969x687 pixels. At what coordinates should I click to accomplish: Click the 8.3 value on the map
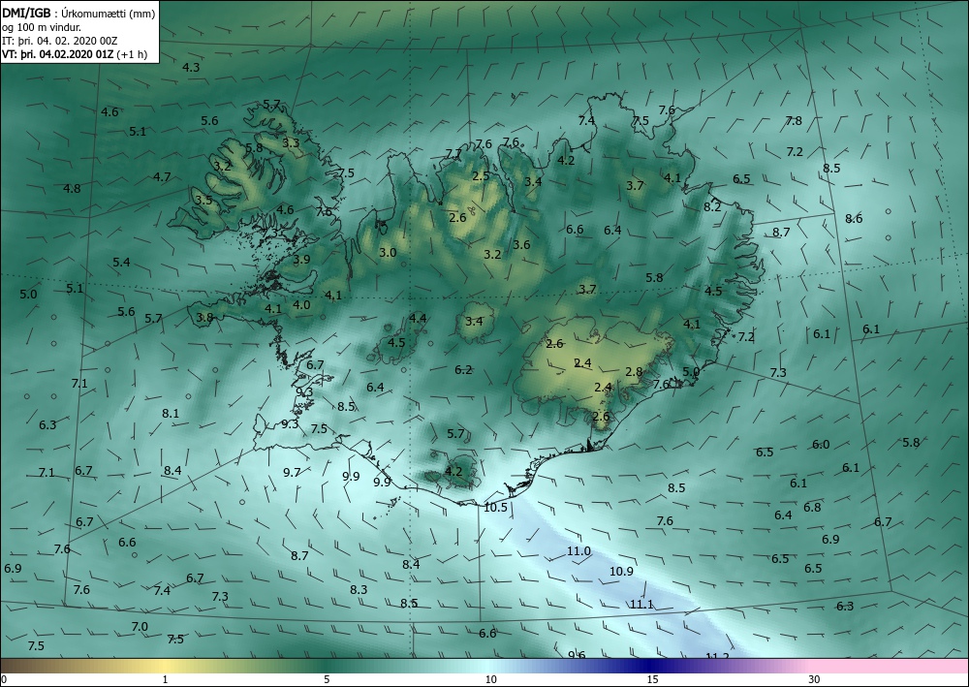[359, 589]
